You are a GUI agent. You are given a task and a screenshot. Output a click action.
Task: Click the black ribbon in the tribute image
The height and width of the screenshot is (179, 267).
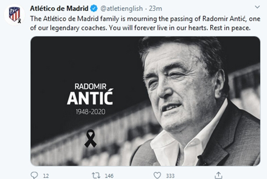(90, 139)
